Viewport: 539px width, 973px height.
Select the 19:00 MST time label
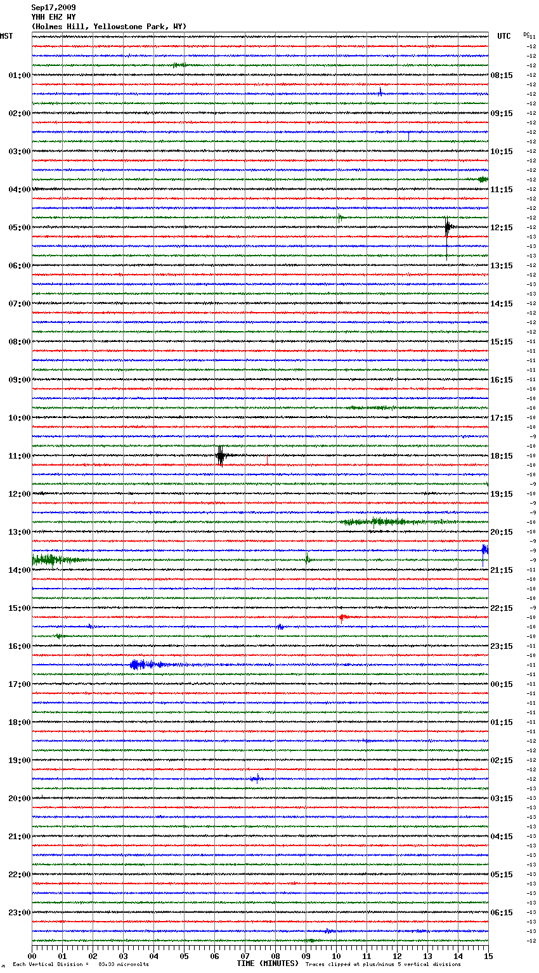click(x=20, y=761)
